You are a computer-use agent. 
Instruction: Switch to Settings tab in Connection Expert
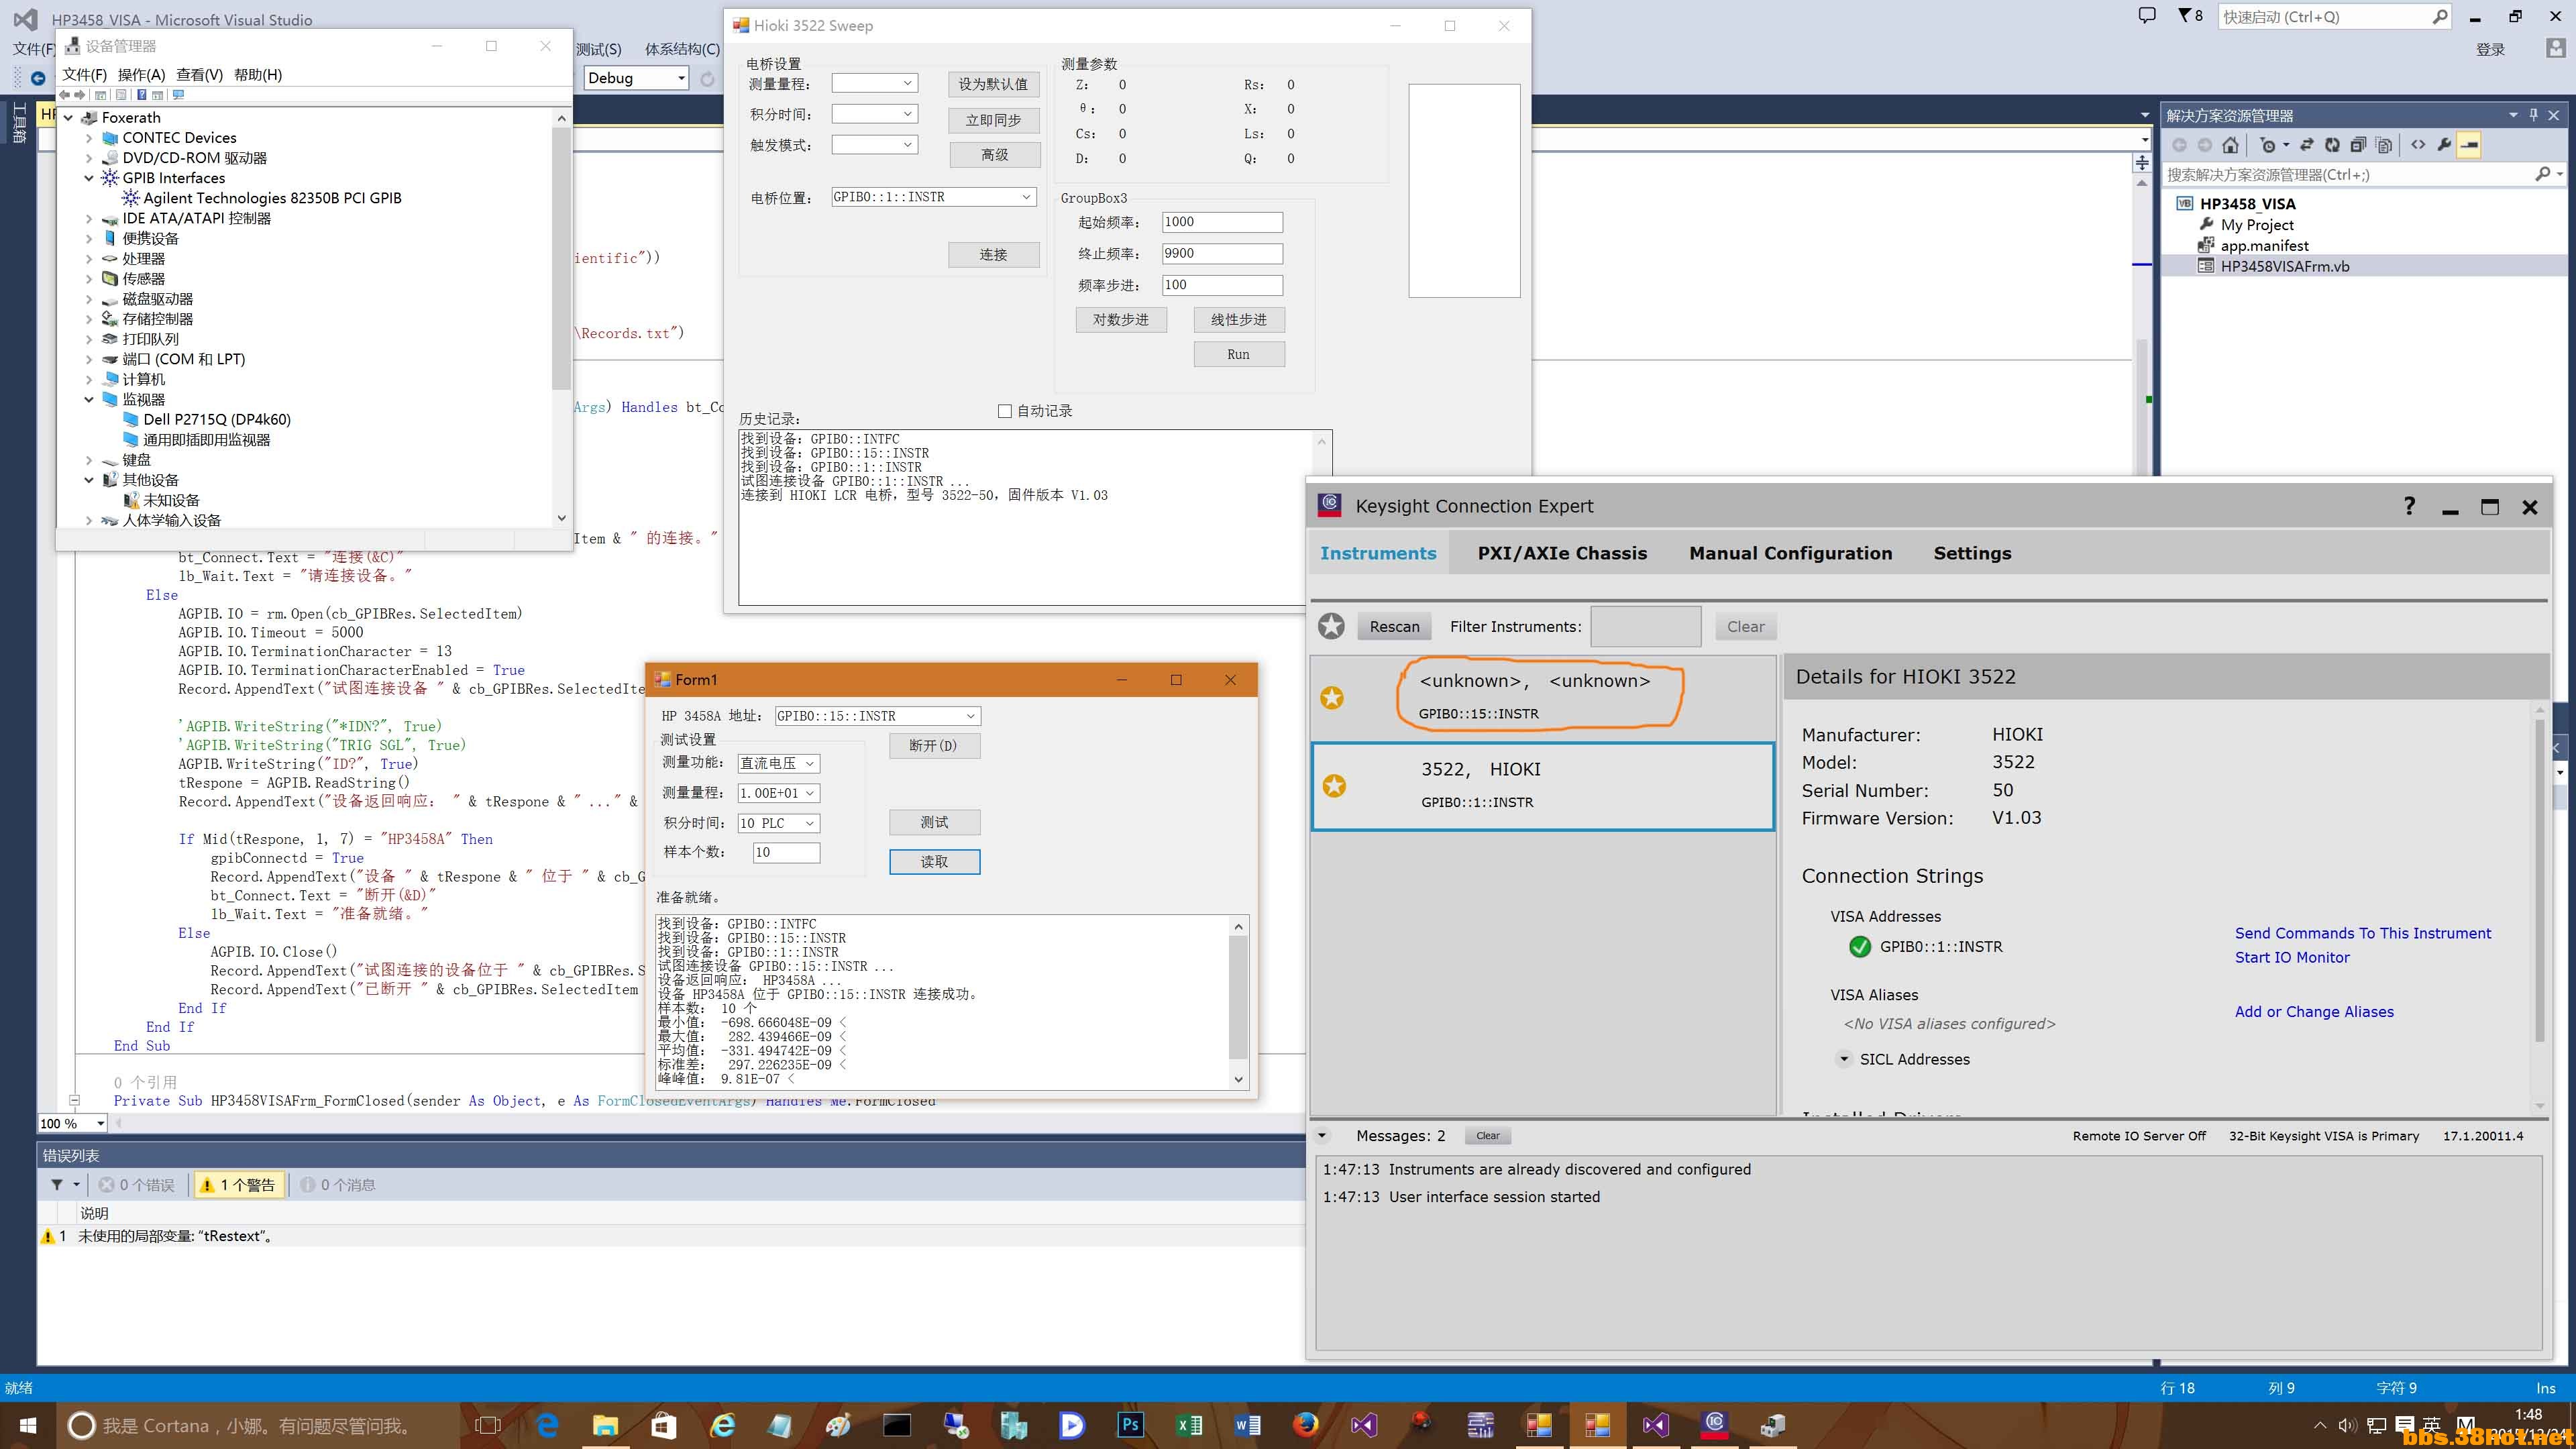pos(1972,553)
